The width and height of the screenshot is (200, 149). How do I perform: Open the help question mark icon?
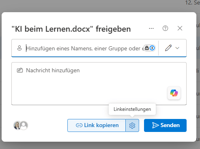click(165, 28)
